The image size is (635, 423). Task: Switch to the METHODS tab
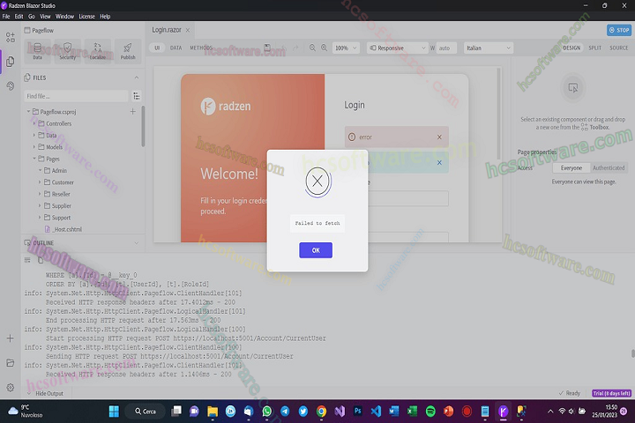coord(201,48)
